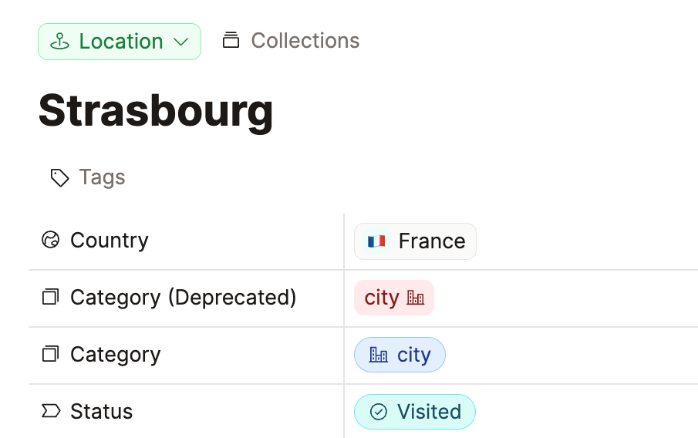Click the Tags label icon
Screen dimensions: 698x438
tap(59, 178)
